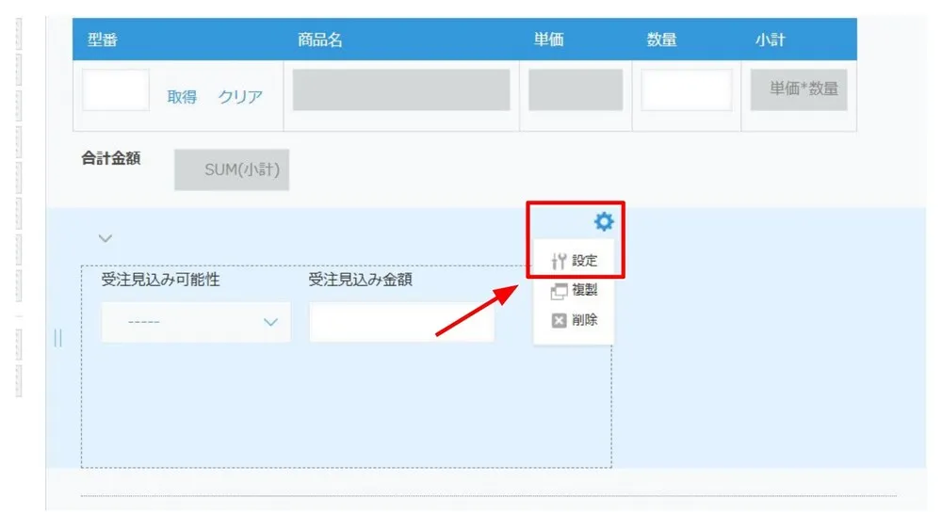Click the 小計 table column header
The image size is (942, 530).
(x=770, y=40)
